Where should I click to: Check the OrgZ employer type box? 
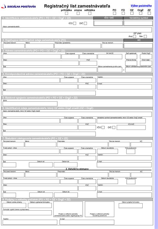(x=141, y=13)
